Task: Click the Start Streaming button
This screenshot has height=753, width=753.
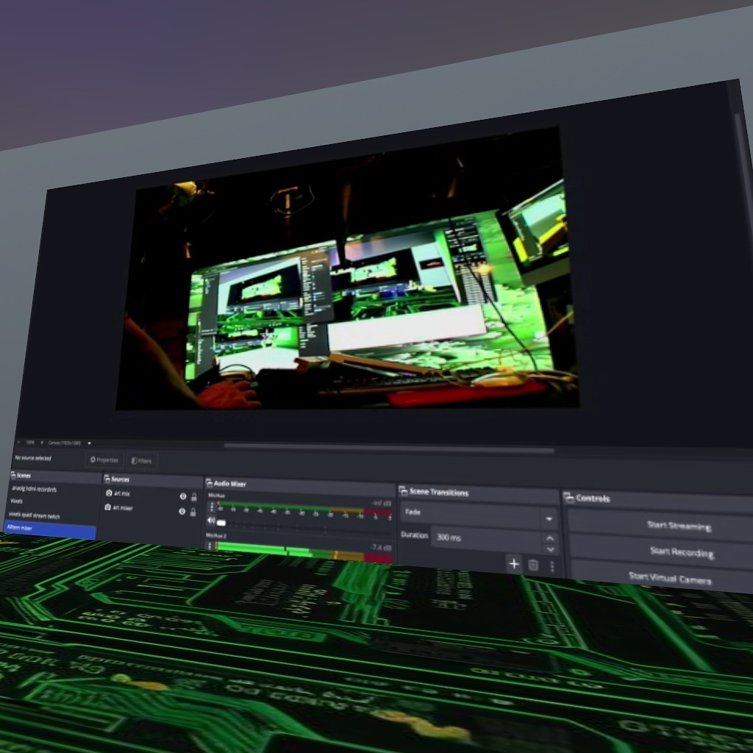Action: [x=661, y=525]
